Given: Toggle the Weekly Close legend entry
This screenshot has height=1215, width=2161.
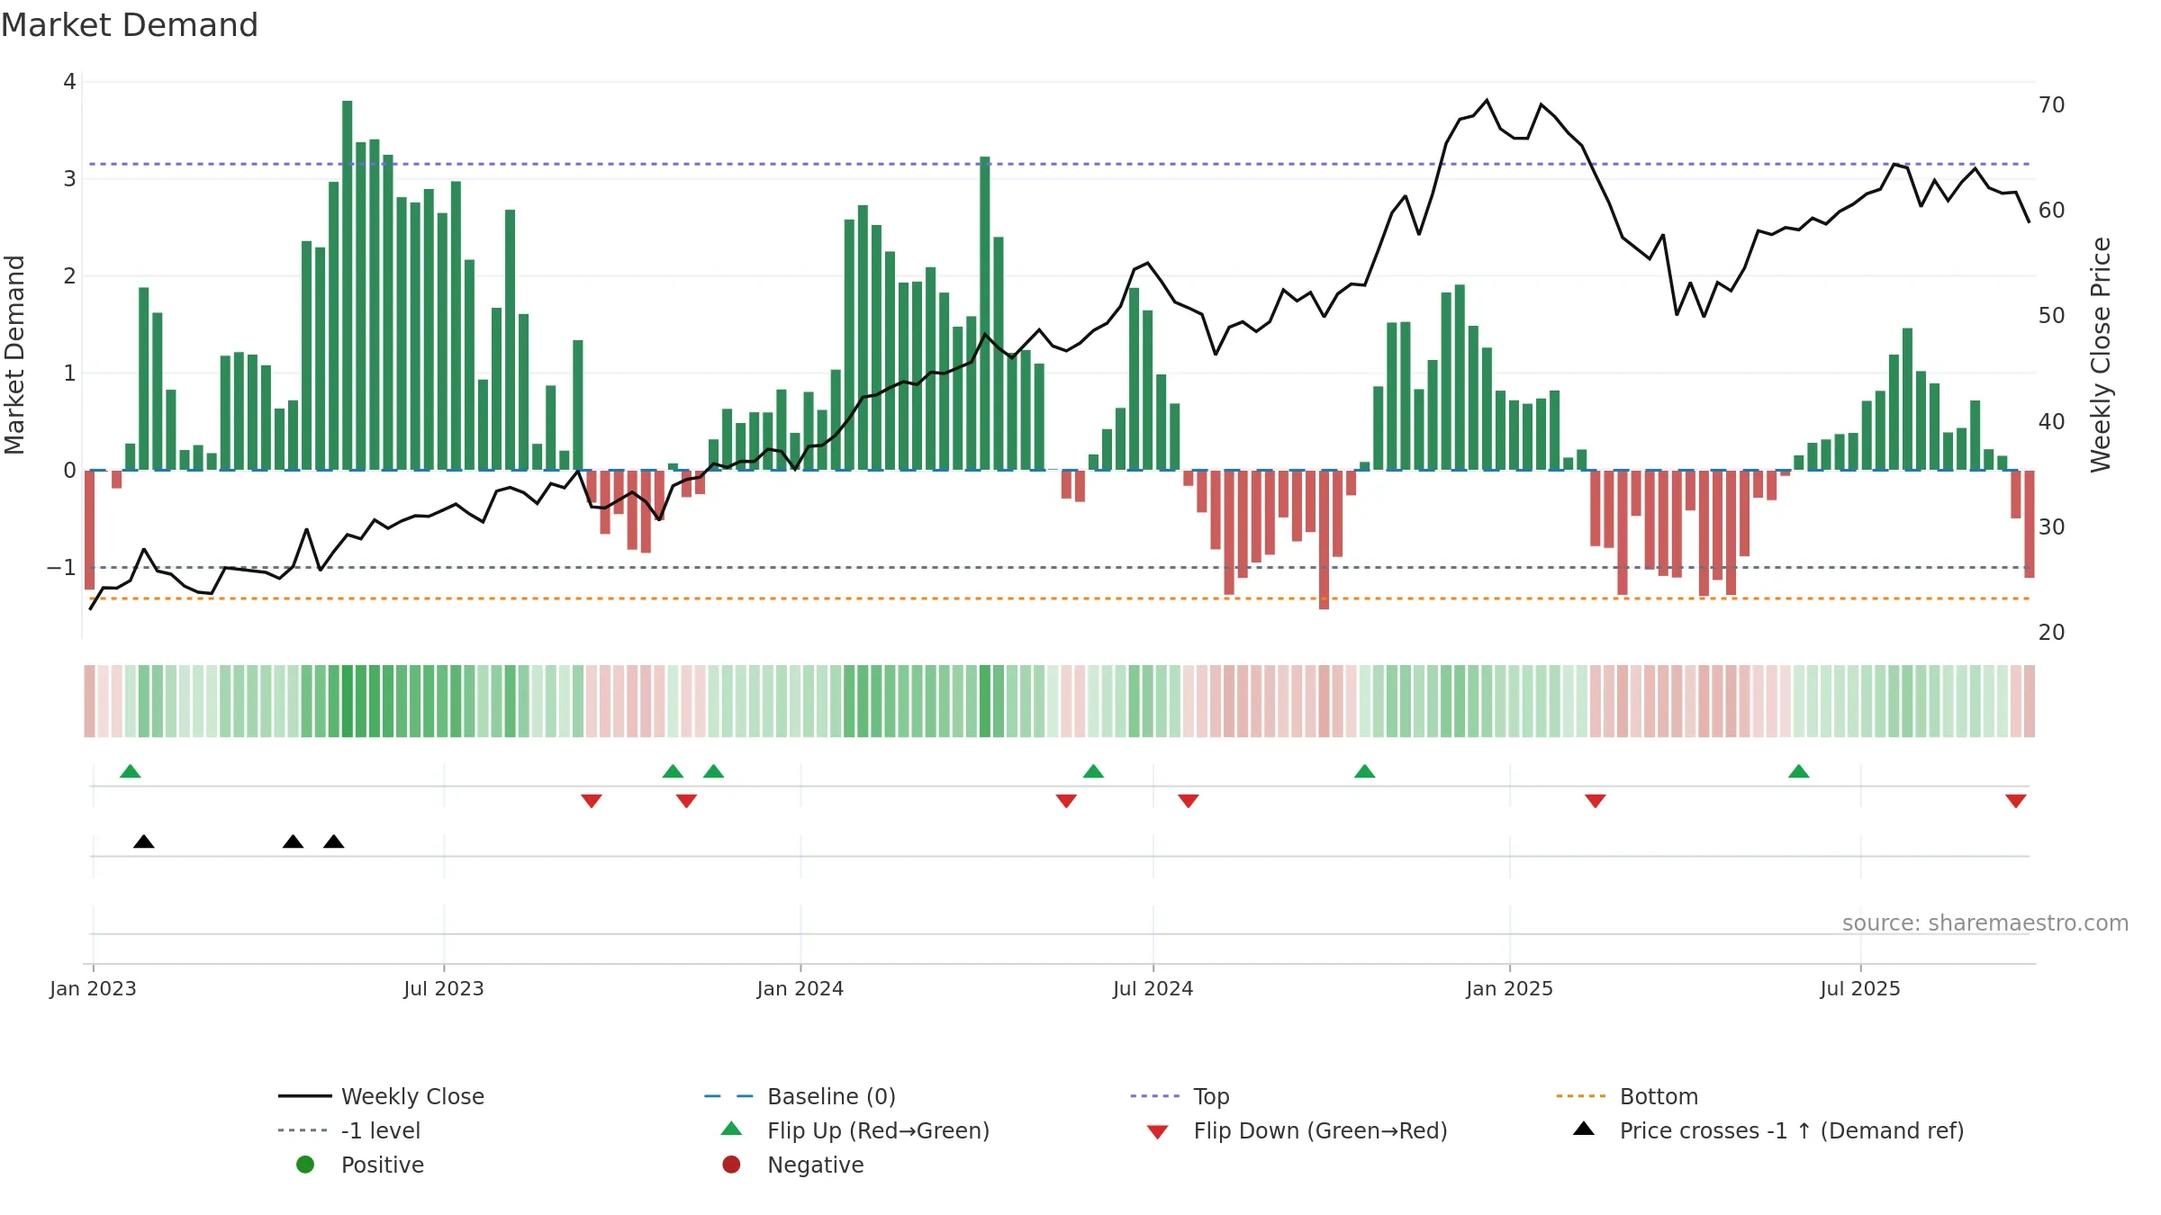Looking at the screenshot, I should [381, 1096].
